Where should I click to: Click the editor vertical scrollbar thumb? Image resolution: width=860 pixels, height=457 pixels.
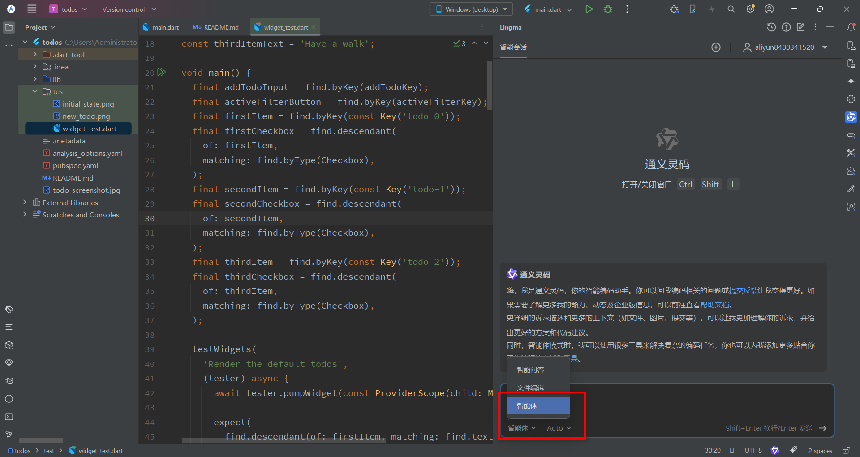click(x=490, y=85)
